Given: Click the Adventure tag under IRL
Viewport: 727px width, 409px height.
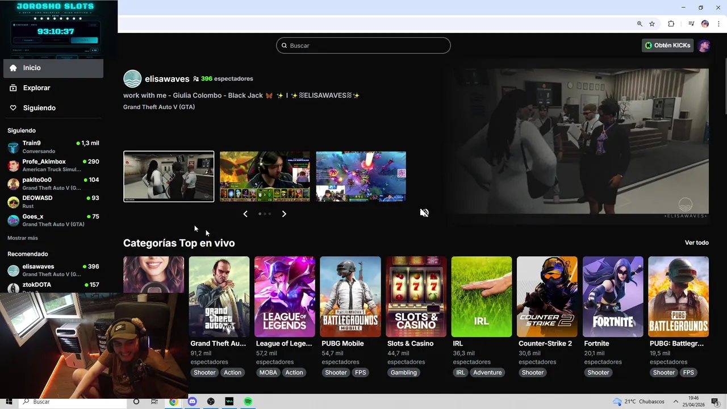Looking at the screenshot, I should [487, 373].
